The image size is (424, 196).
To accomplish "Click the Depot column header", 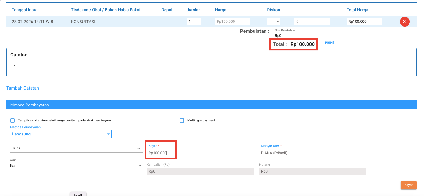I will tap(167, 10).
